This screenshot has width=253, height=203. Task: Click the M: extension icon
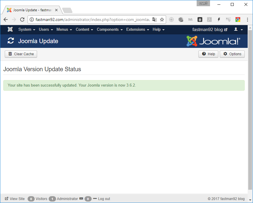190,20
